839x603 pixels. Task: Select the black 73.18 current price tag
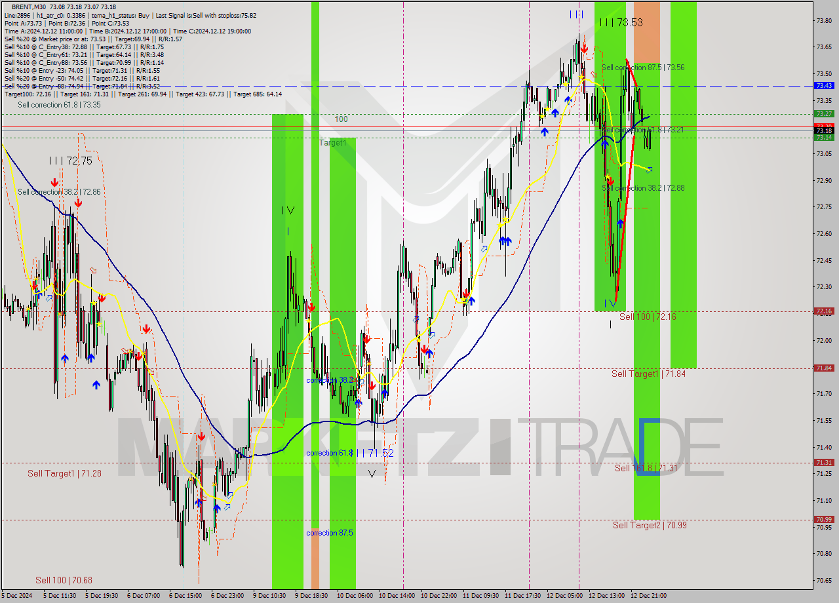(x=823, y=131)
